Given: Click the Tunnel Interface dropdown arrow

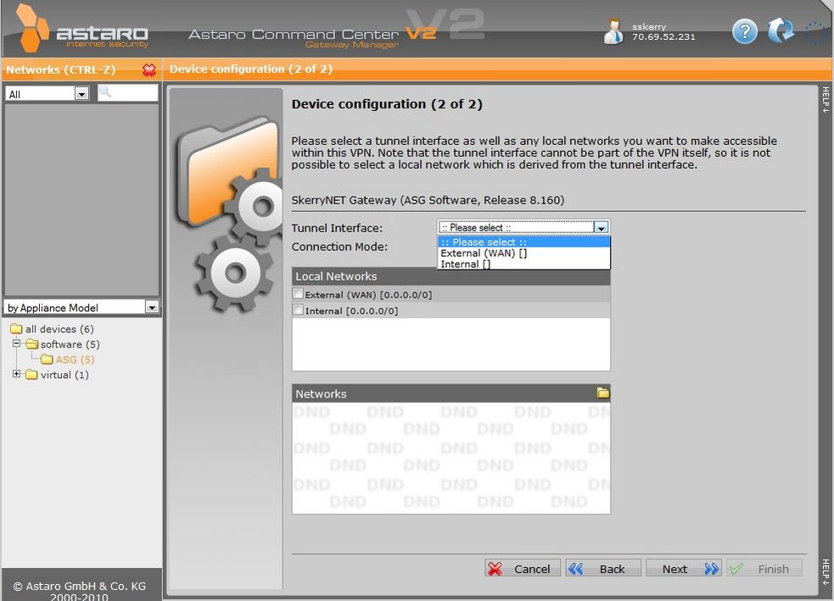Looking at the screenshot, I should (601, 228).
